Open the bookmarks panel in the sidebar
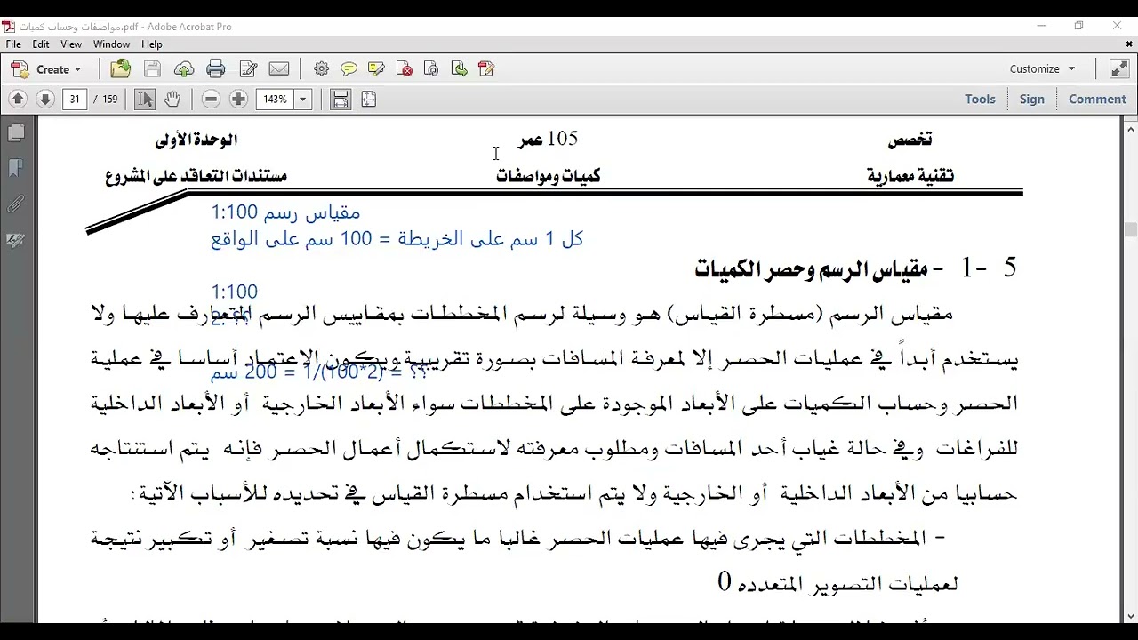The height and width of the screenshot is (640, 1138). [16, 169]
